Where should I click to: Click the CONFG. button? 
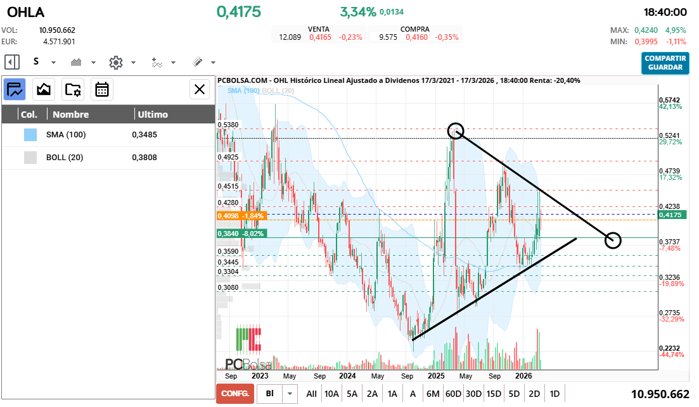[x=234, y=394]
